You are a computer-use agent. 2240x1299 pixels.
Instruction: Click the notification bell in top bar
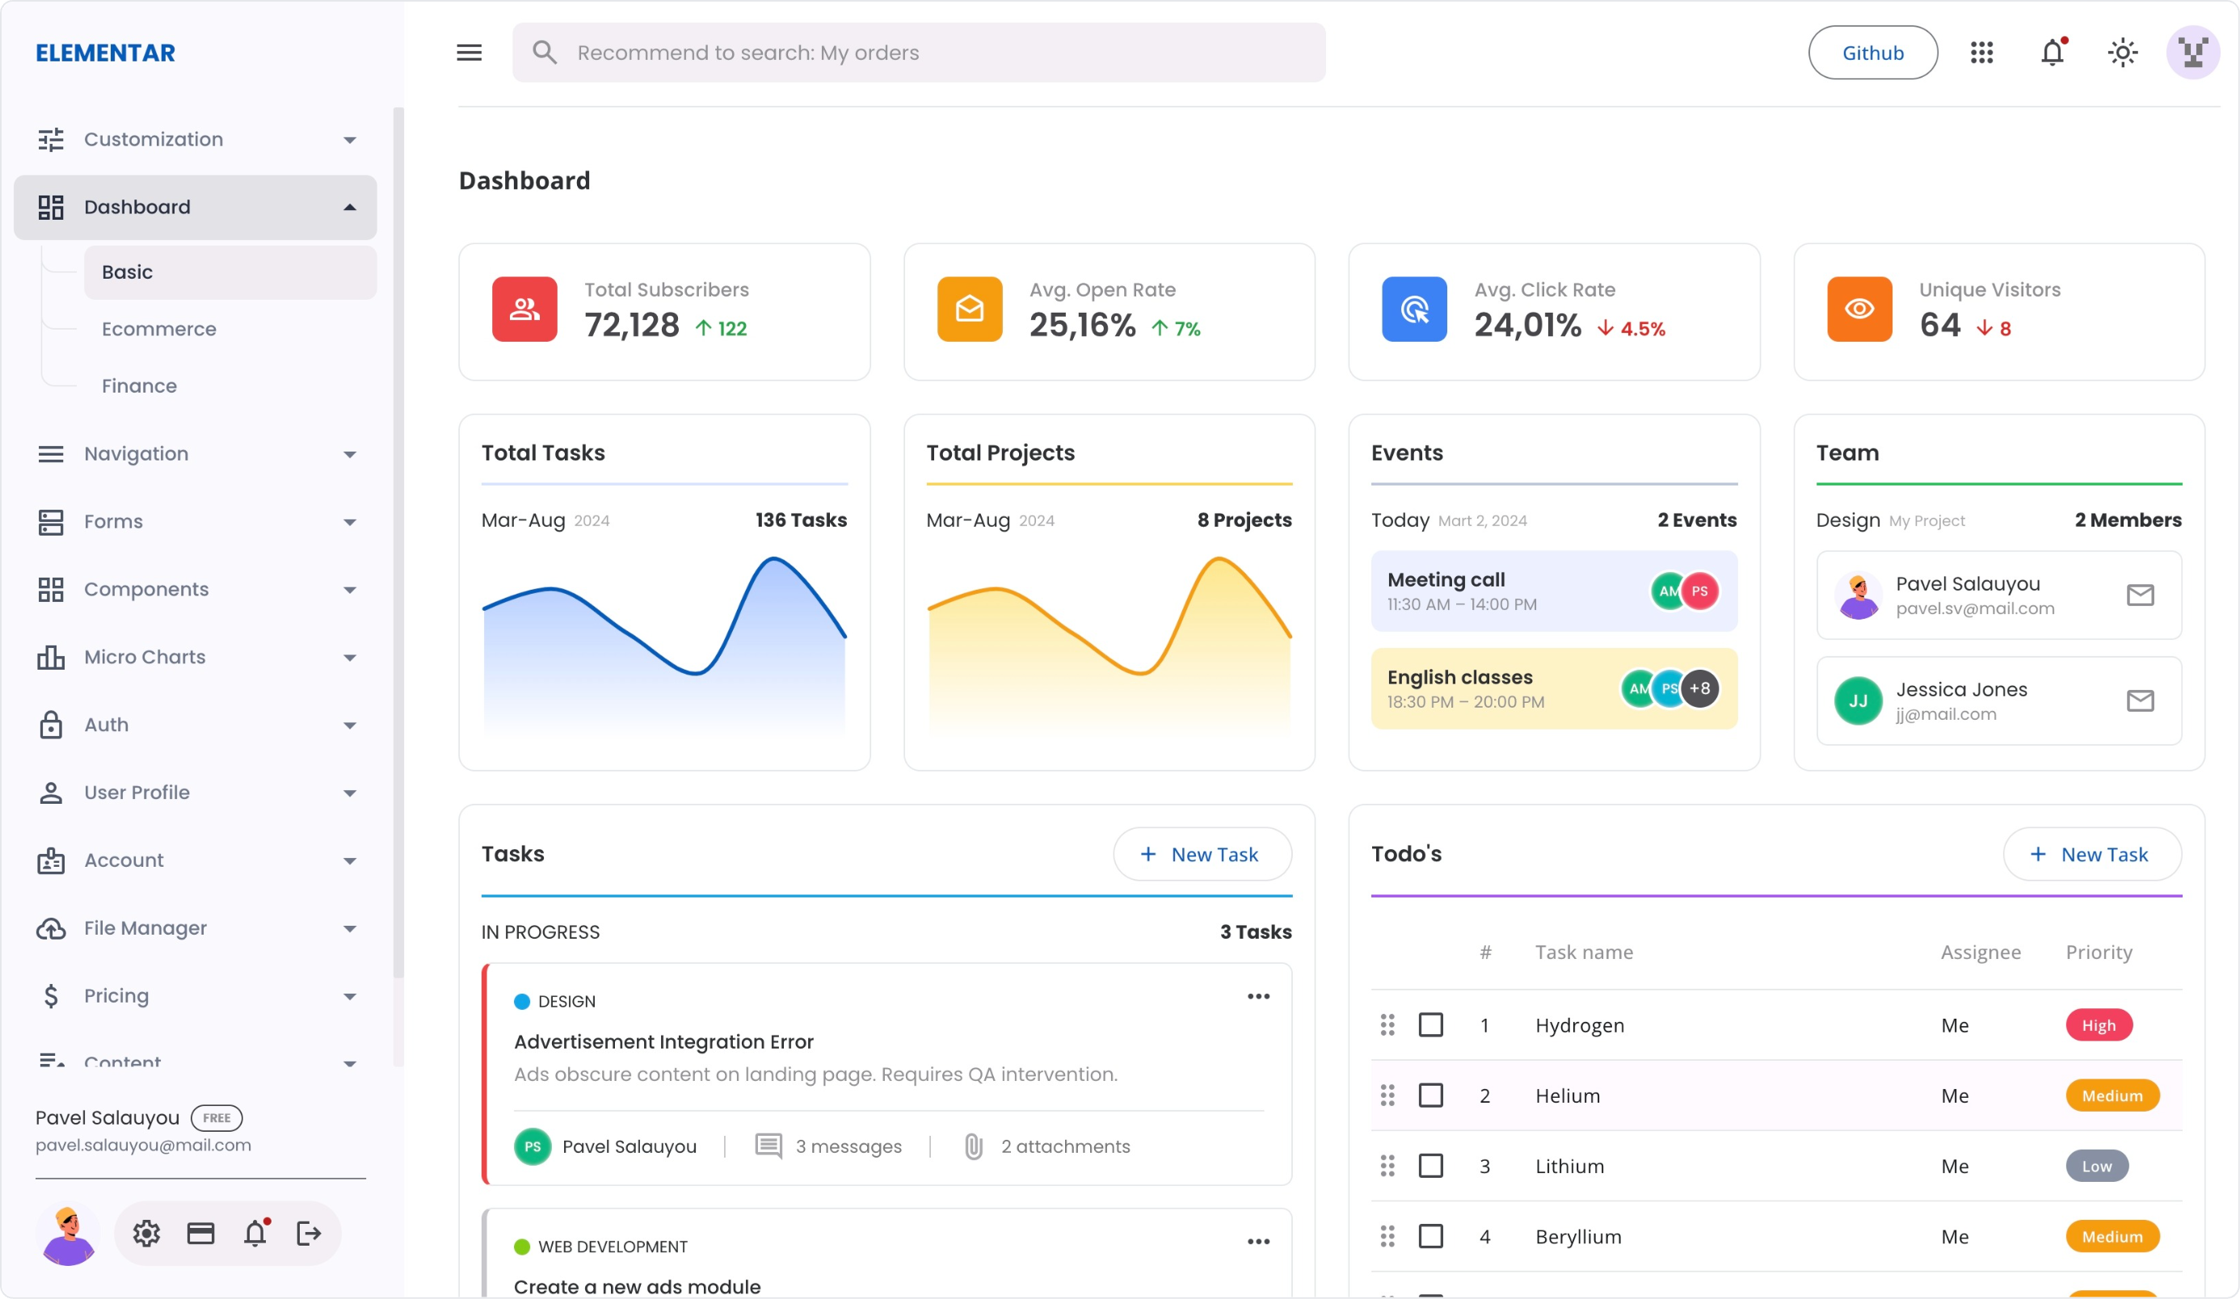tap(2052, 53)
